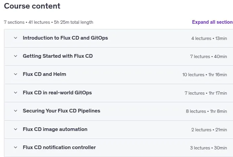Click '2 lectures • 21min' summary
The height and width of the screenshot is (157, 233).
pos(209,130)
